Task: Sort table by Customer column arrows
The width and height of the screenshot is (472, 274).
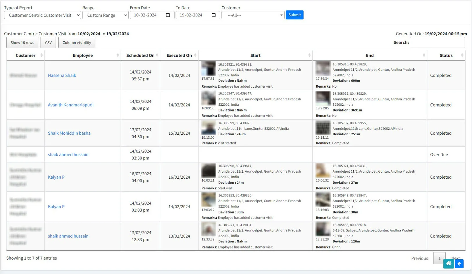Action: (41, 55)
